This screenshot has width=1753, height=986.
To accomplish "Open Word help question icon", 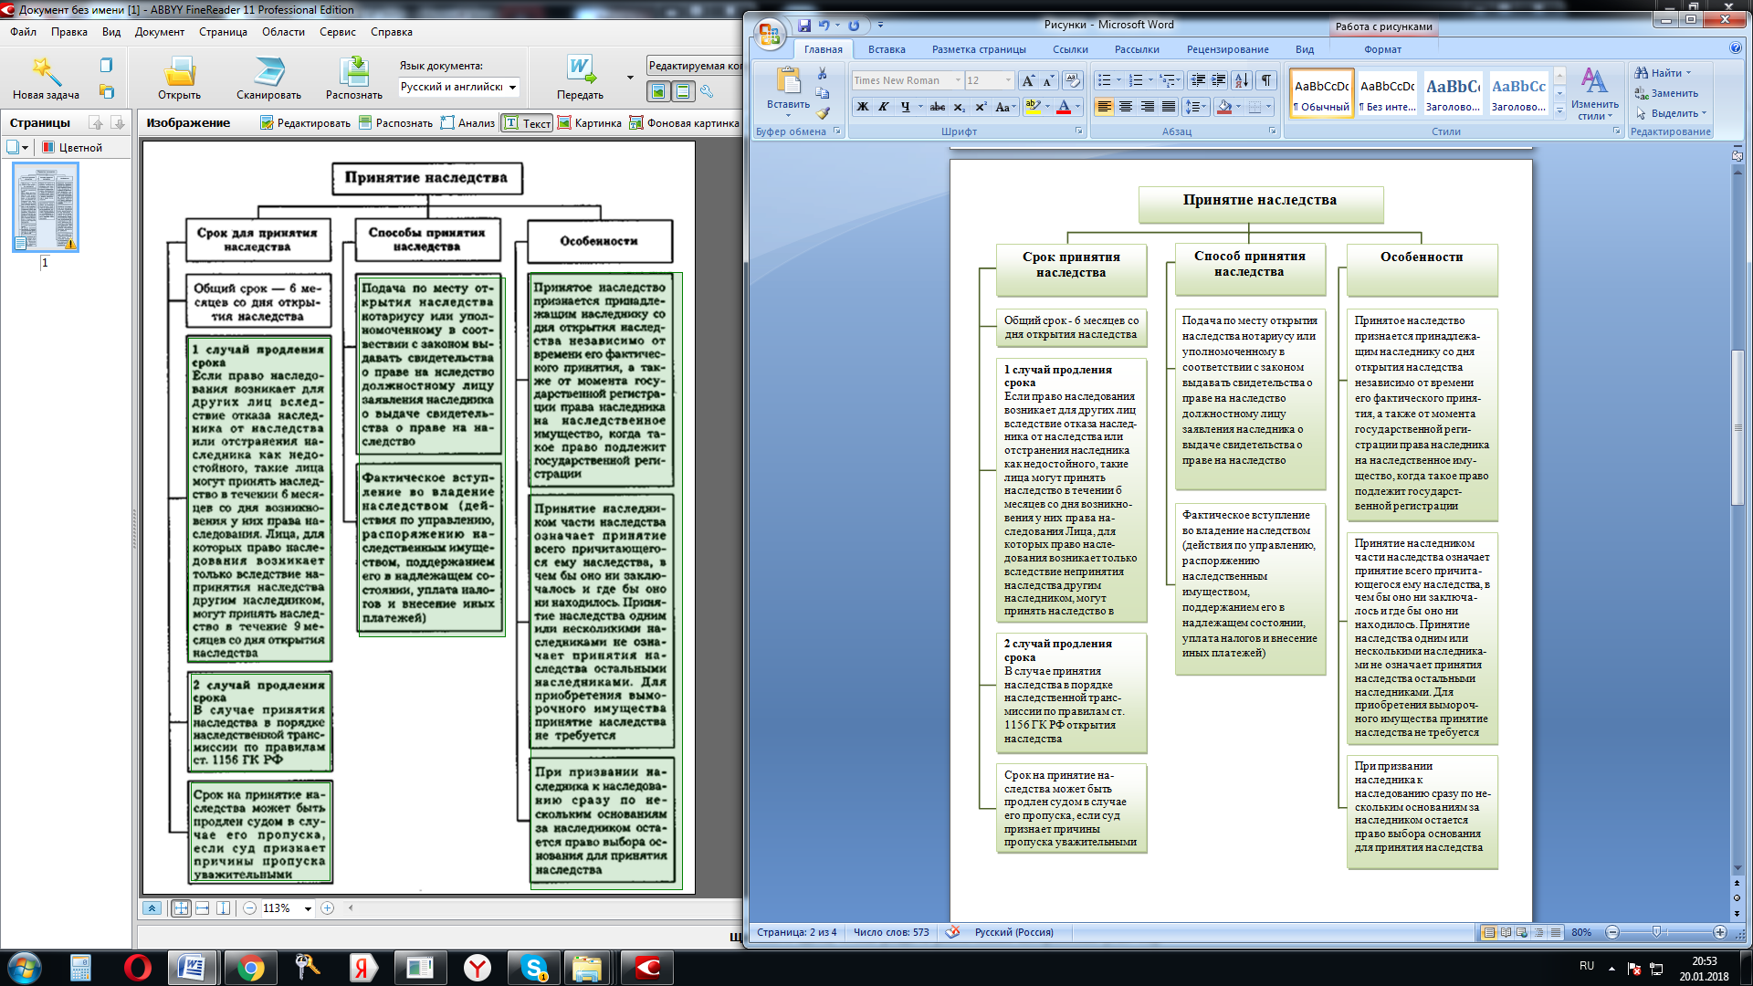I will pyautogui.click(x=1736, y=48).
